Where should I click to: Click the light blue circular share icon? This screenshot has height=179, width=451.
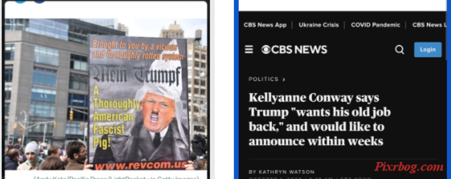pyautogui.click(x=20, y=1)
